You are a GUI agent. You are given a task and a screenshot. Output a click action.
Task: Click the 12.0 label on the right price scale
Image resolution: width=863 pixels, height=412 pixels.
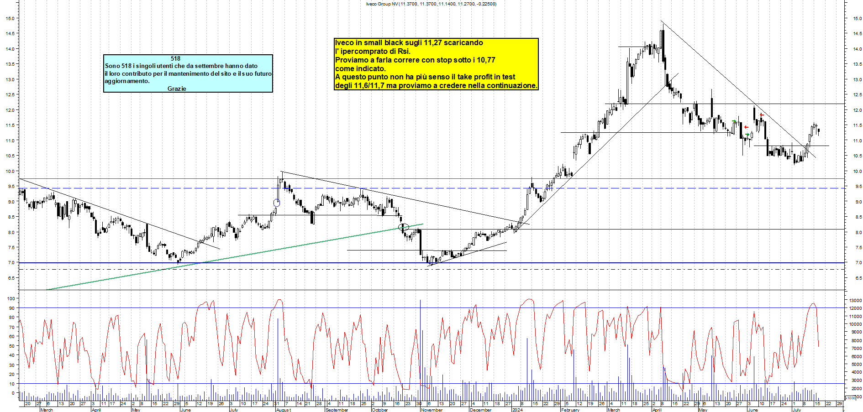click(857, 110)
